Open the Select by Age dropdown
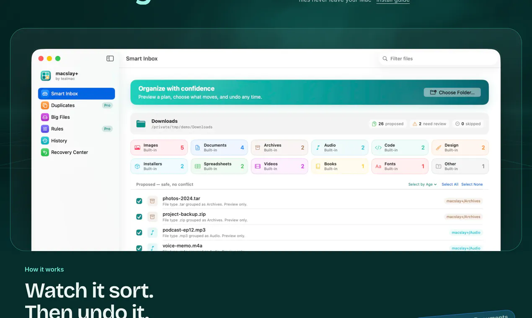The image size is (532, 318). (x=422, y=185)
